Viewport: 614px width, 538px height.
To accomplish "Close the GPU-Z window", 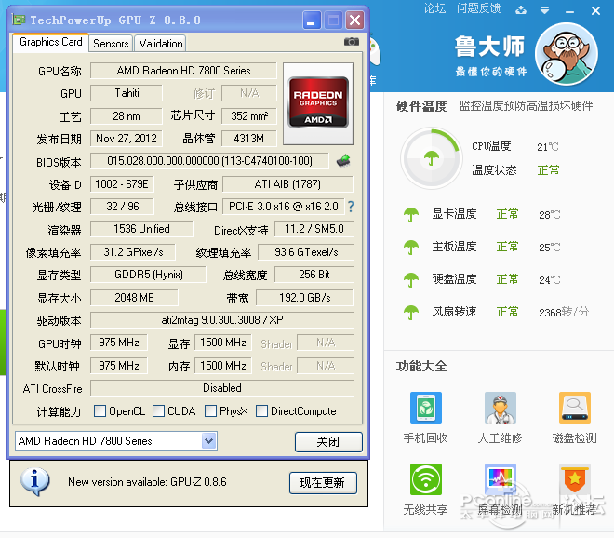I will coord(354,20).
